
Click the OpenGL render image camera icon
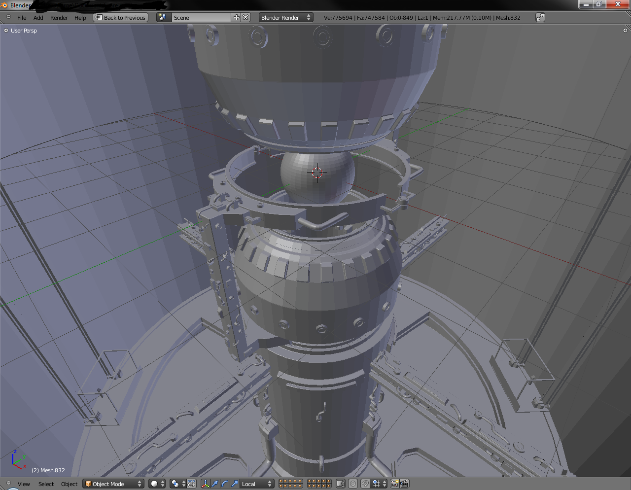[395, 484]
